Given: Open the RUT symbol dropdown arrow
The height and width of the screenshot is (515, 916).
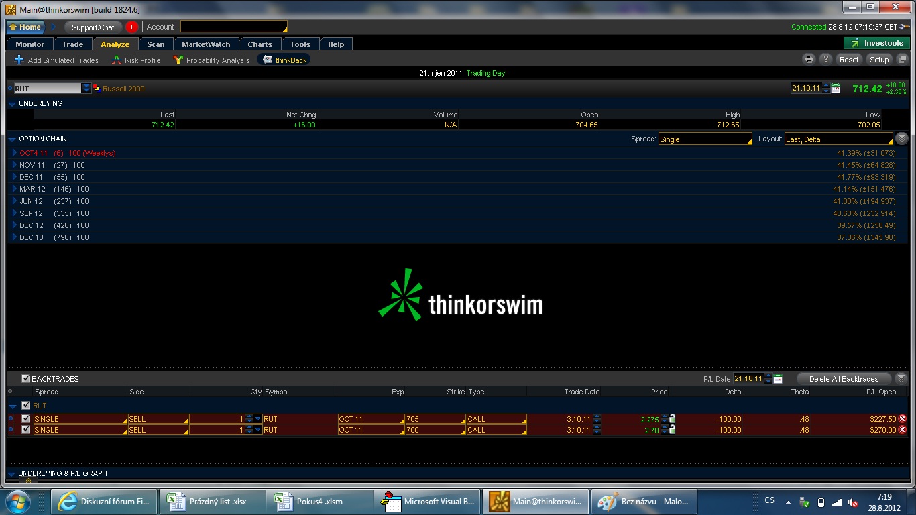Looking at the screenshot, I should (87, 88).
